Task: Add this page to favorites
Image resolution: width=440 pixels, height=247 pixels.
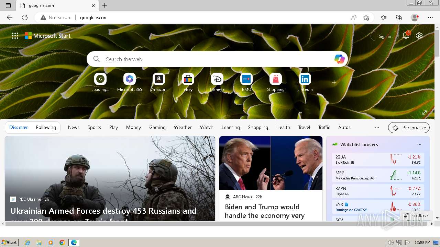Action: click(x=366, y=17)
